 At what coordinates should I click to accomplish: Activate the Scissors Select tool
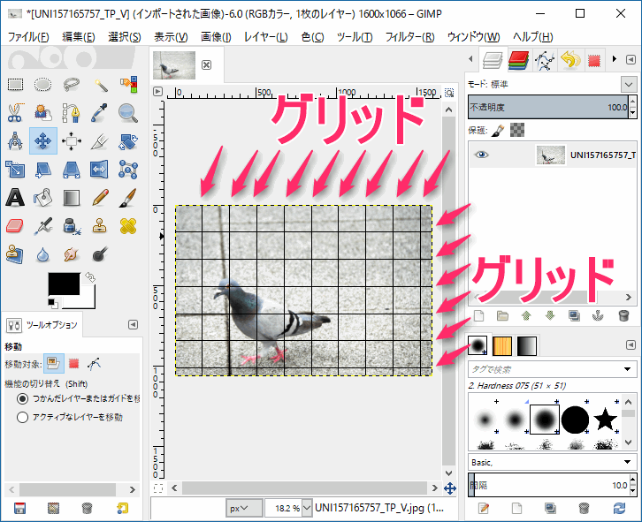pyautogui.click(x=16, y=113)
